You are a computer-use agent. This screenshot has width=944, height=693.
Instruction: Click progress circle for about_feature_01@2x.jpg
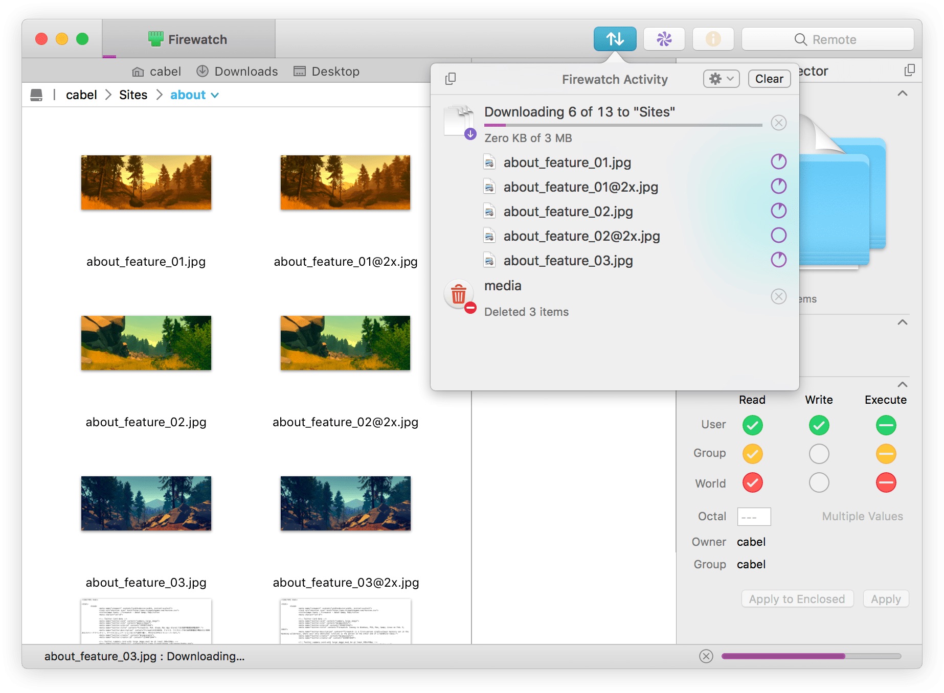click(778, 187)
